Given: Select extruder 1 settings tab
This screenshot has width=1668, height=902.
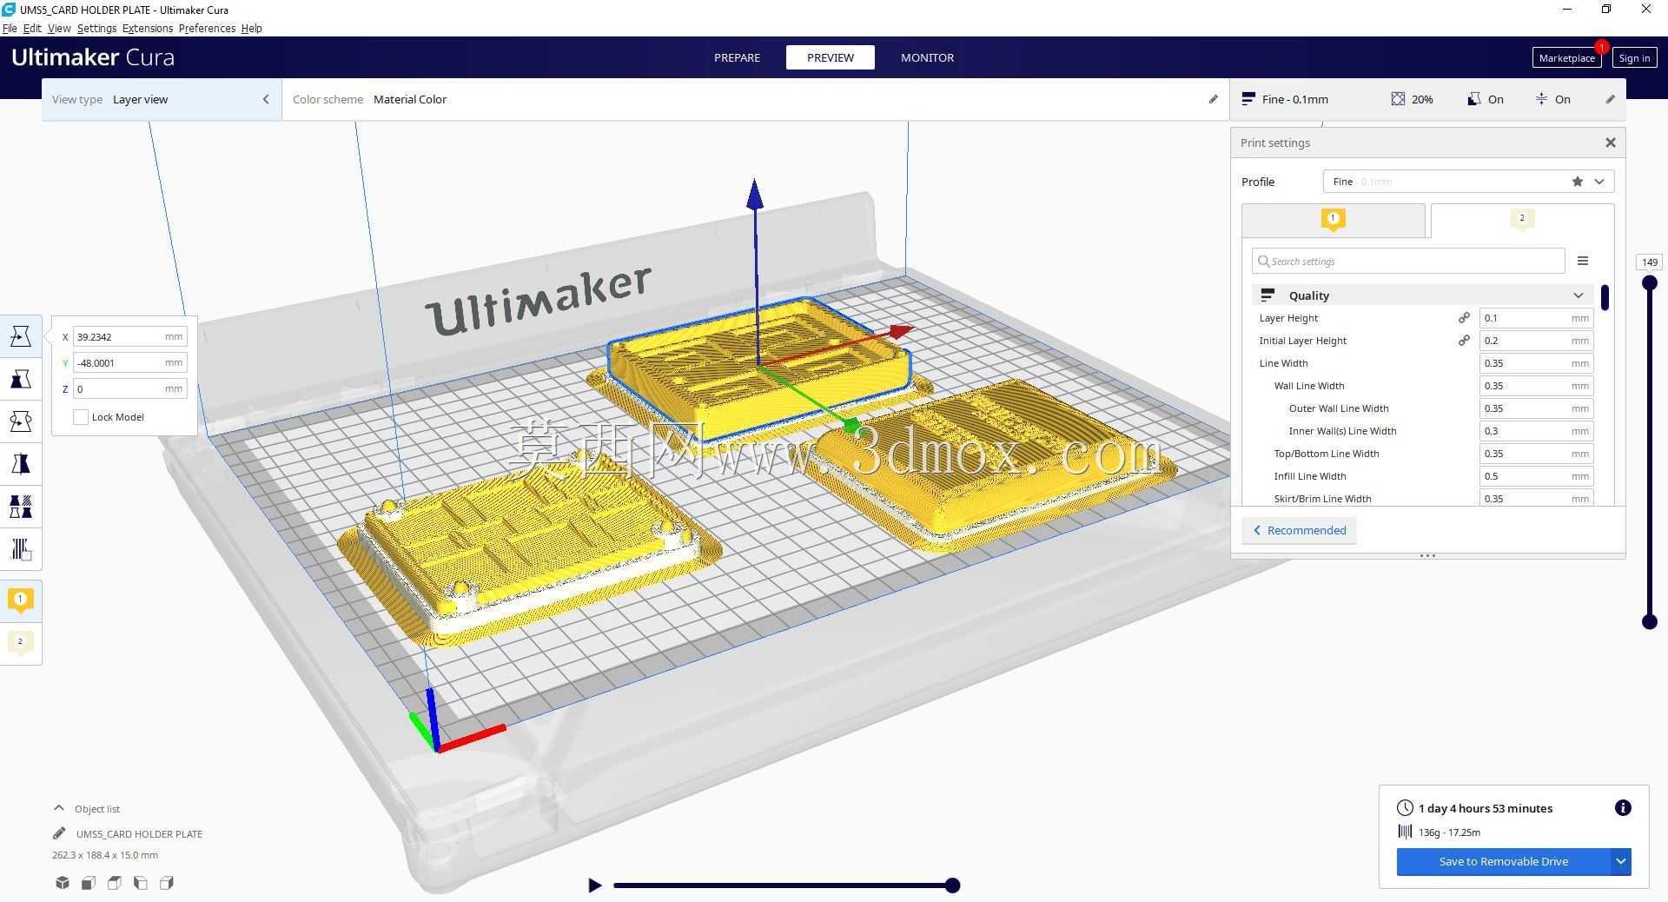Looking at the screenshot, I should pyautogui.click(x=1334, y=221).
